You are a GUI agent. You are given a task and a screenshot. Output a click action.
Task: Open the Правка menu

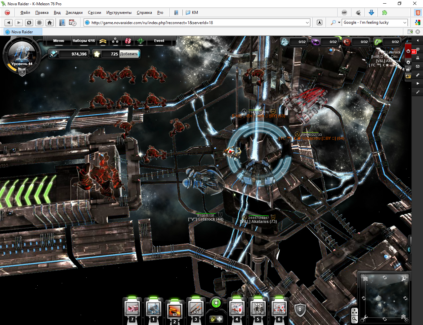(x=42, y=13)
